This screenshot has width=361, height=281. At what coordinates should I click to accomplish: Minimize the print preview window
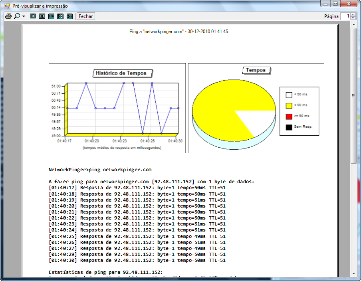325,4
